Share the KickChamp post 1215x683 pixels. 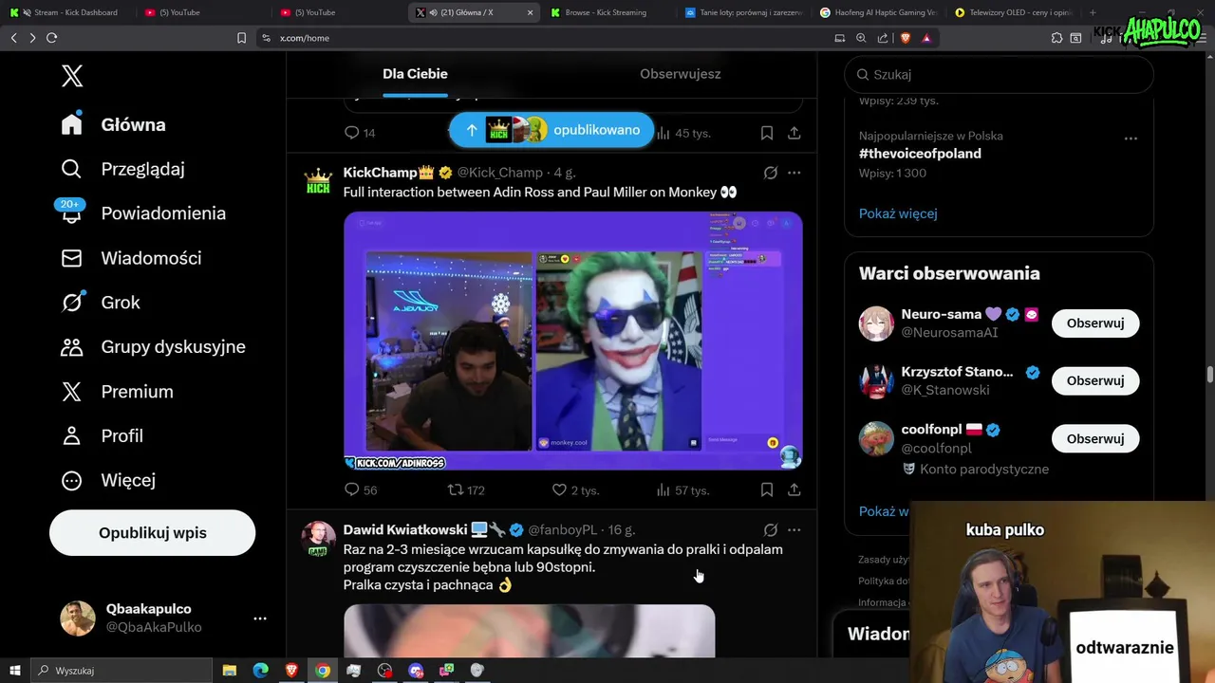tap(794, 490)
